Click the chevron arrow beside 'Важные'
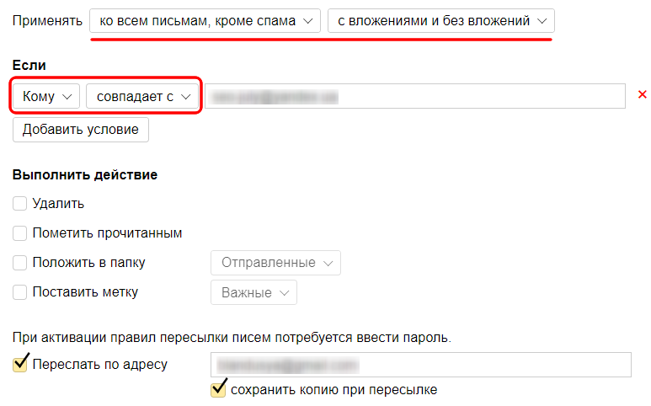Viewport: 651px width, 406px height. 284,293
